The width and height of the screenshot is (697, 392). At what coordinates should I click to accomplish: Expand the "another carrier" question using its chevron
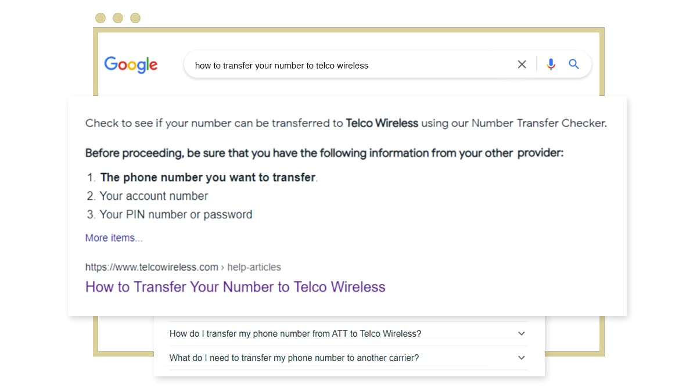pyautogui.click(x=522, y=358)
